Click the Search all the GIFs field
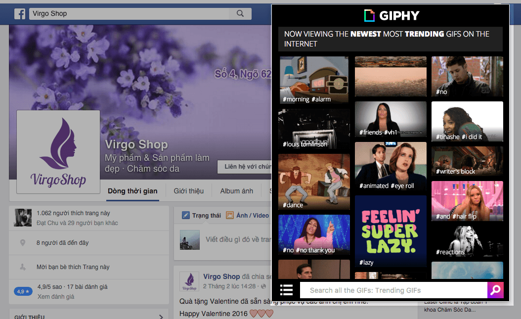 tap(393, 290)
